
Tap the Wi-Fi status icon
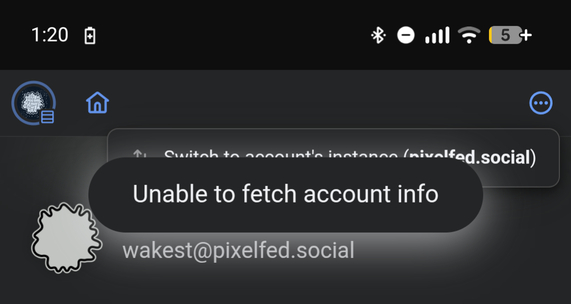click(x=468, y=35)
